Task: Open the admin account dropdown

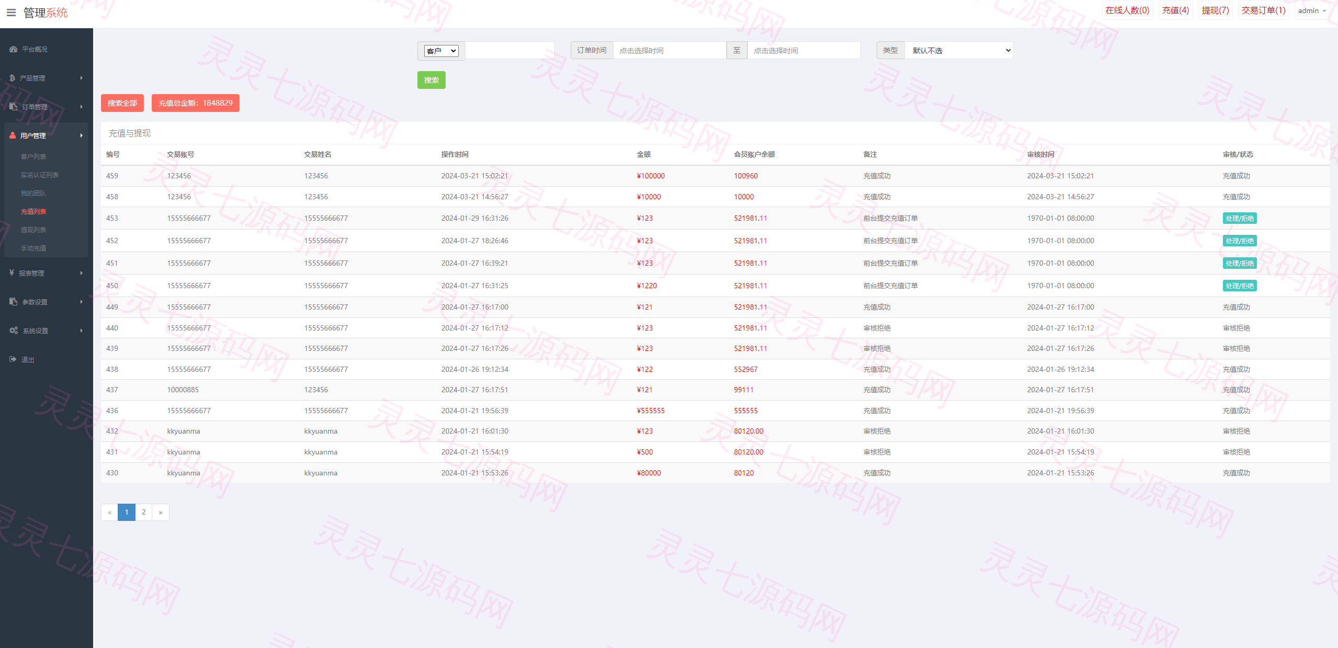Action: (x=1311, y=10)
